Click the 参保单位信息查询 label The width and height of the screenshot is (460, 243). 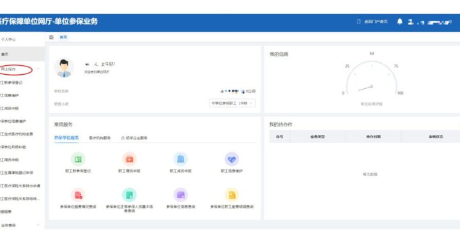pos(181,207)
